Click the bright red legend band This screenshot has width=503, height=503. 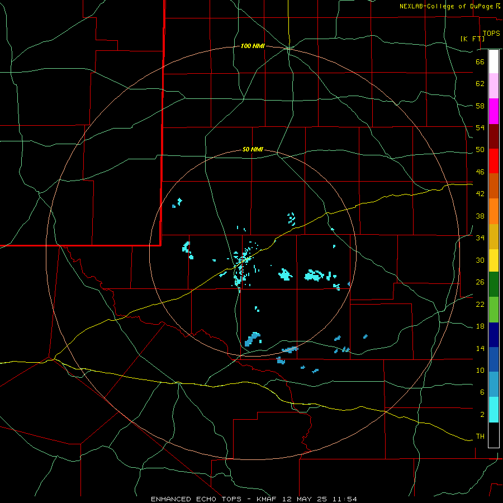pos(493,161)
